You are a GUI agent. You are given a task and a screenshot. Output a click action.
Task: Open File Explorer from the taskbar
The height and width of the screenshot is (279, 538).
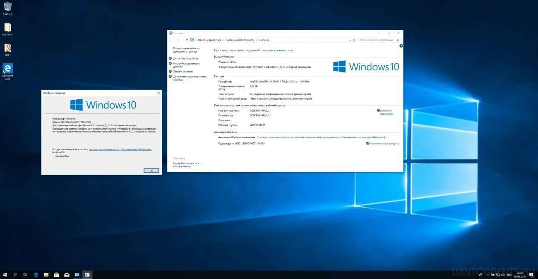46,274
